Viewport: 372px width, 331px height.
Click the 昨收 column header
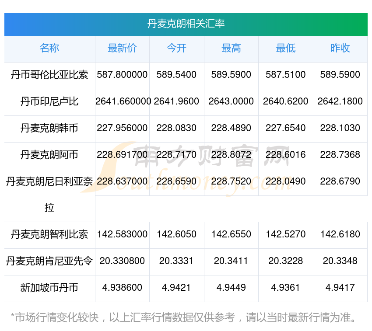coord(340,48)
